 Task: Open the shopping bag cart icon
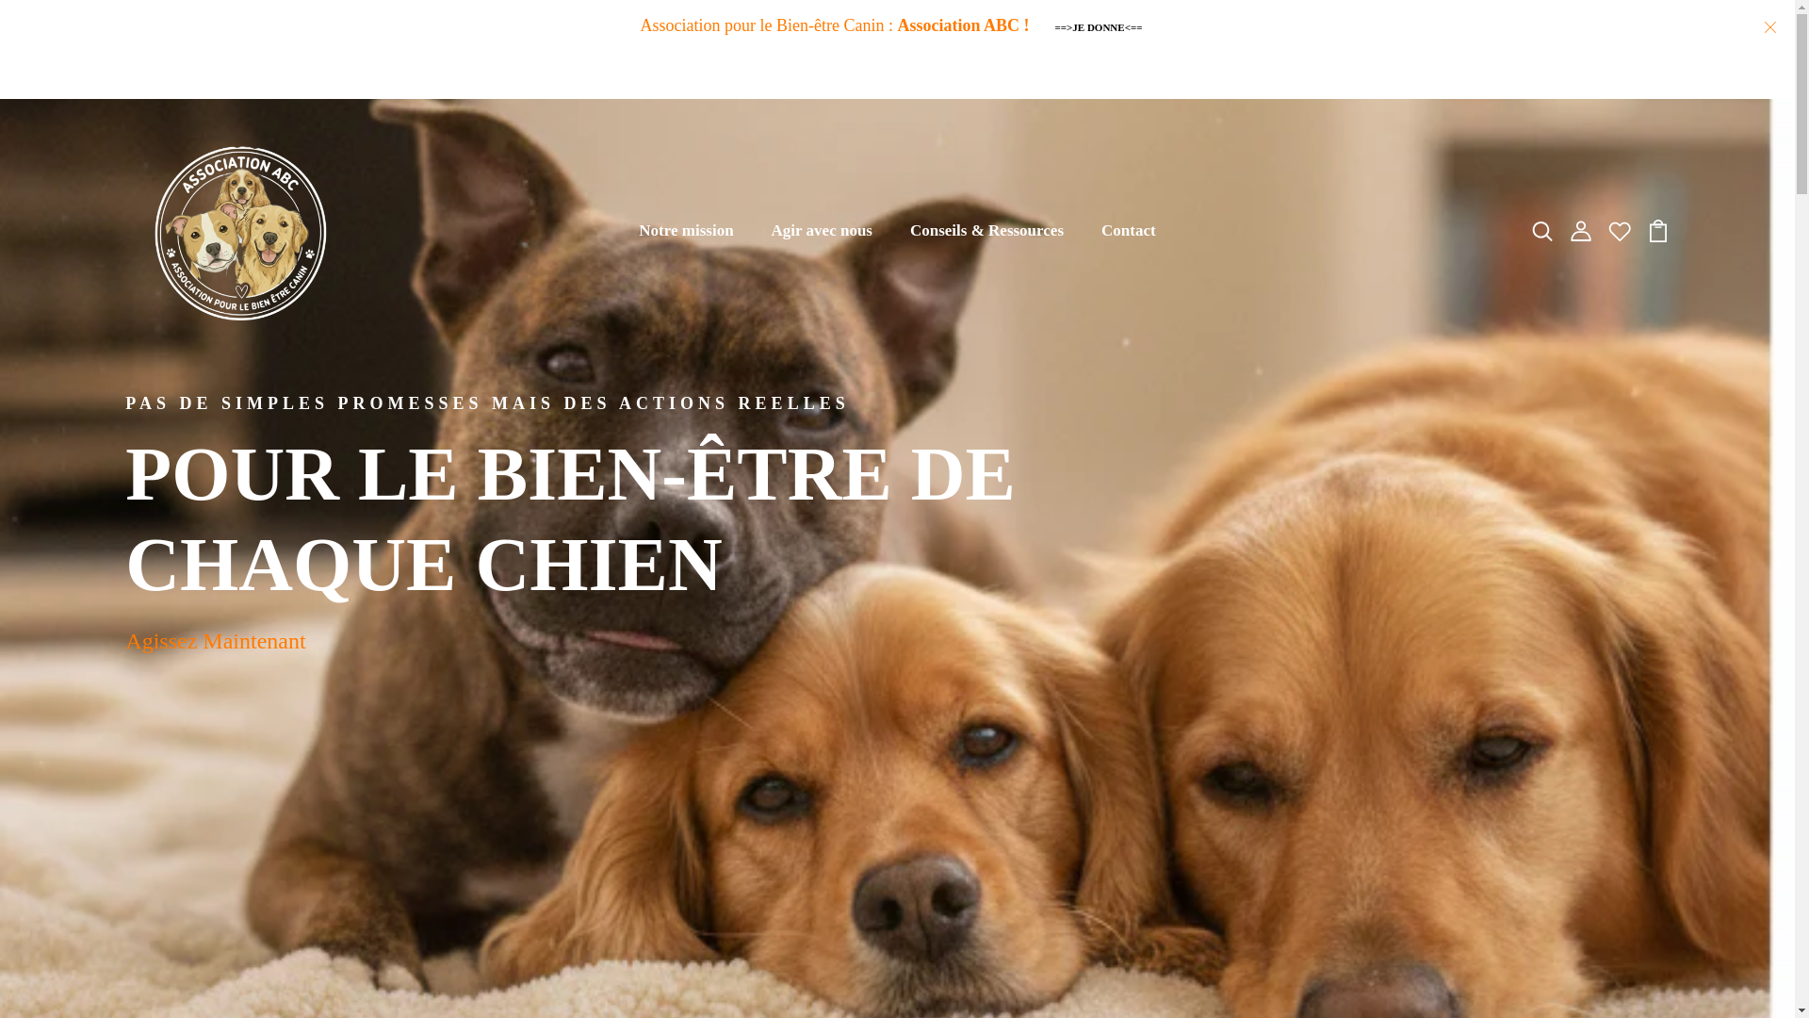coord(1657,231)
